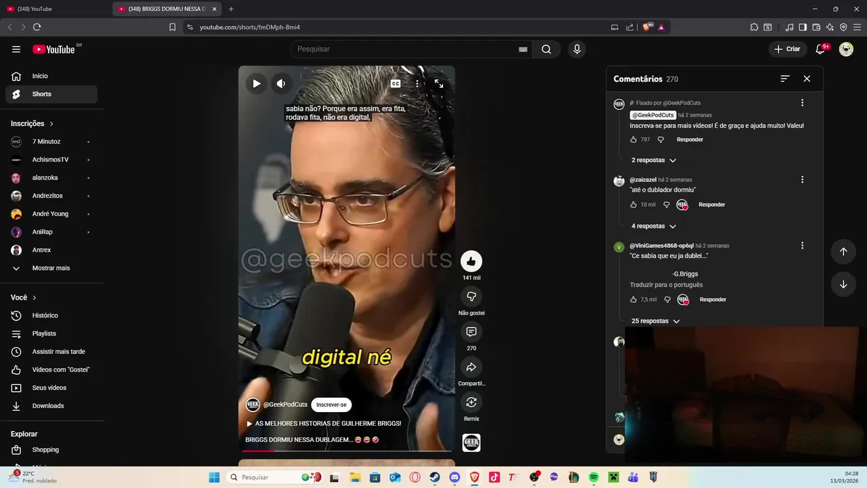Expand the 25 respostas thread

tap(655, 321)
